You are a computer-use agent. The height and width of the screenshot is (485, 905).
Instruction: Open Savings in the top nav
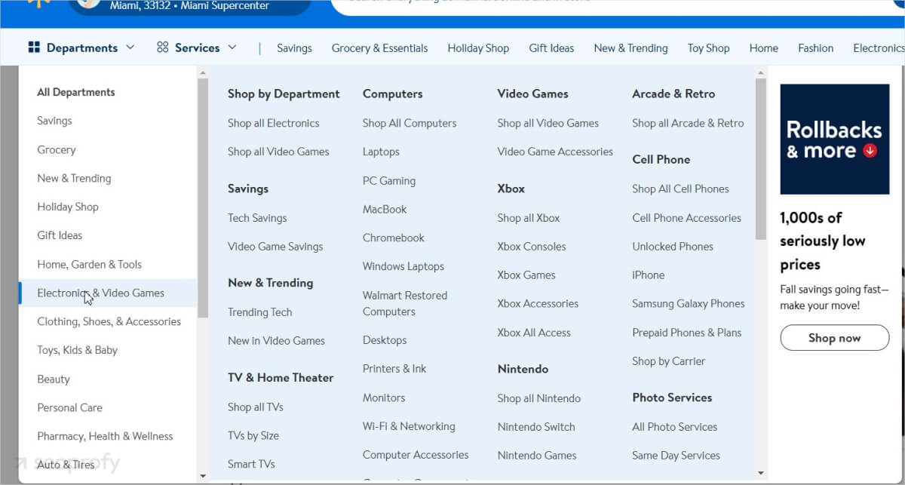pos(294,48)
